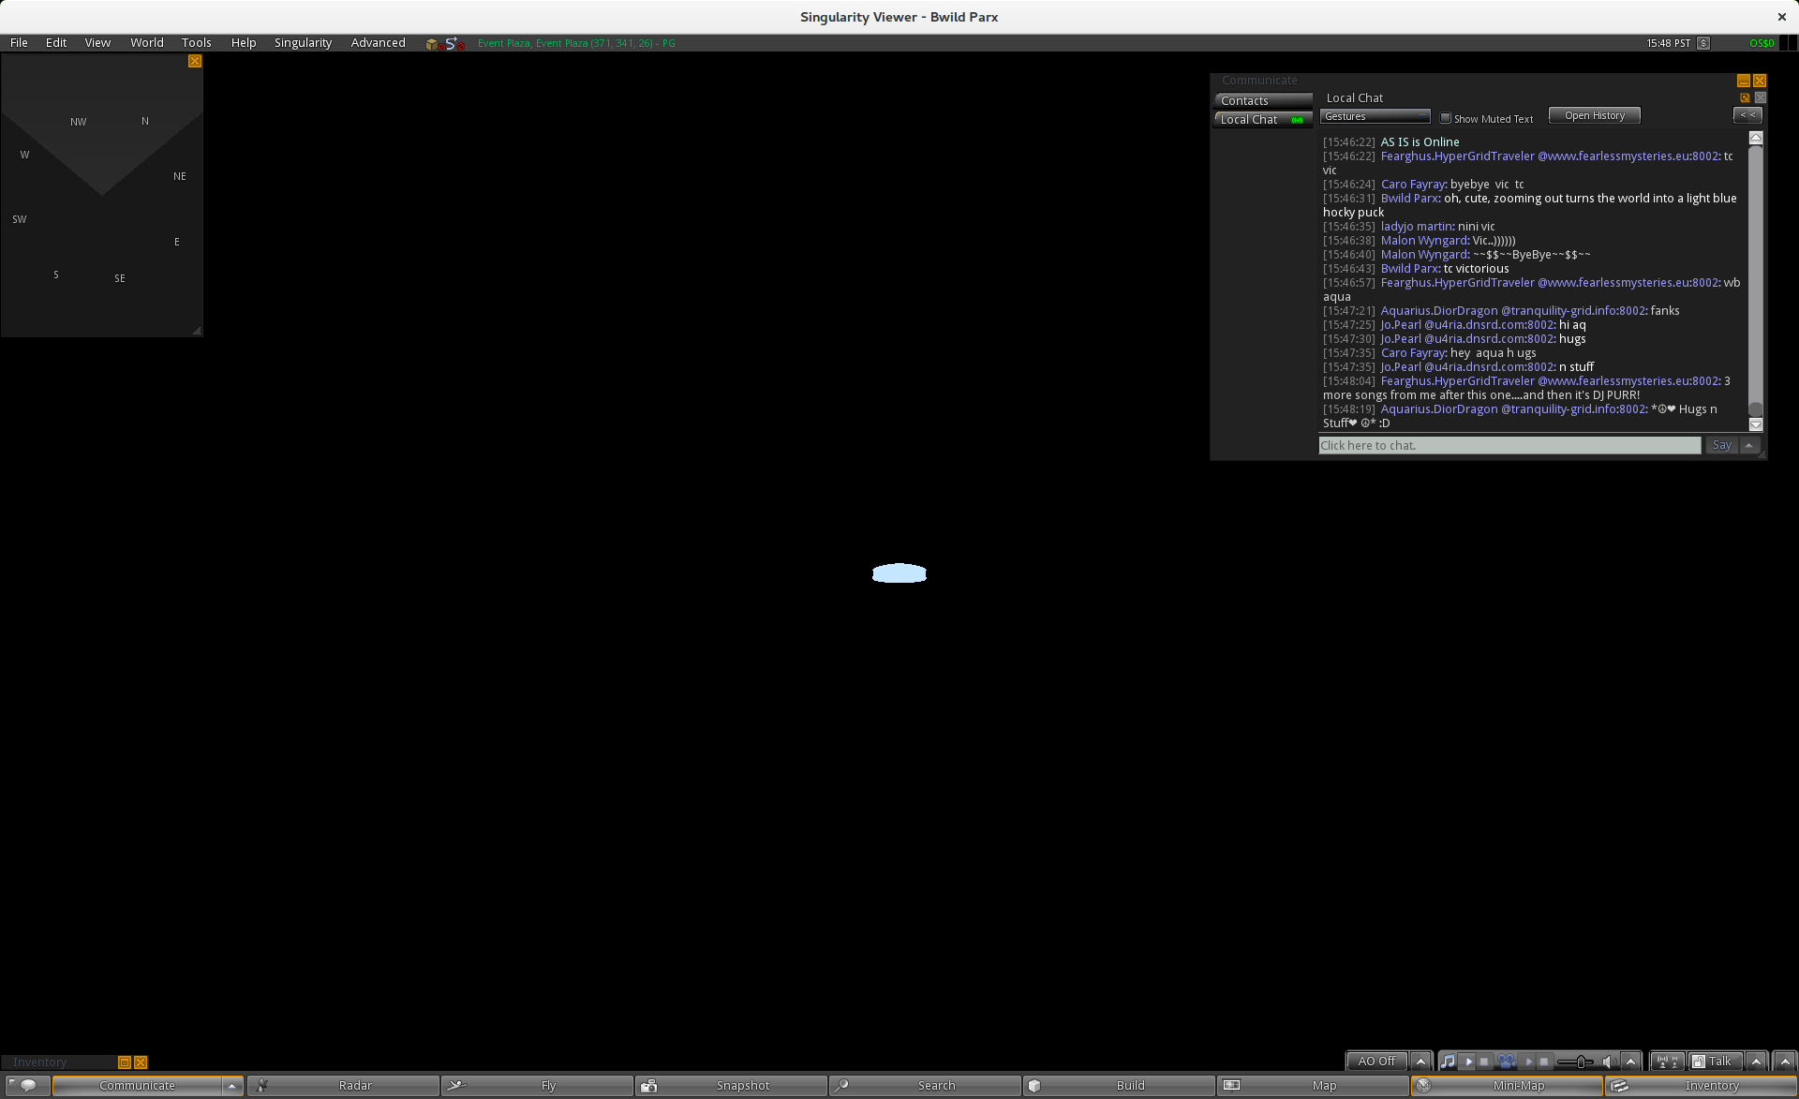Play the parcel media
The image size is (1799, 1099).
coord(1528,1062)
